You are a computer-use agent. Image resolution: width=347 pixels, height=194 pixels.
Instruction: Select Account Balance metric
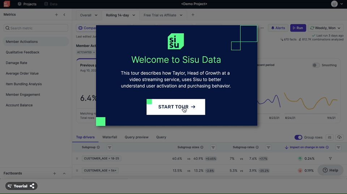(19, 105)
